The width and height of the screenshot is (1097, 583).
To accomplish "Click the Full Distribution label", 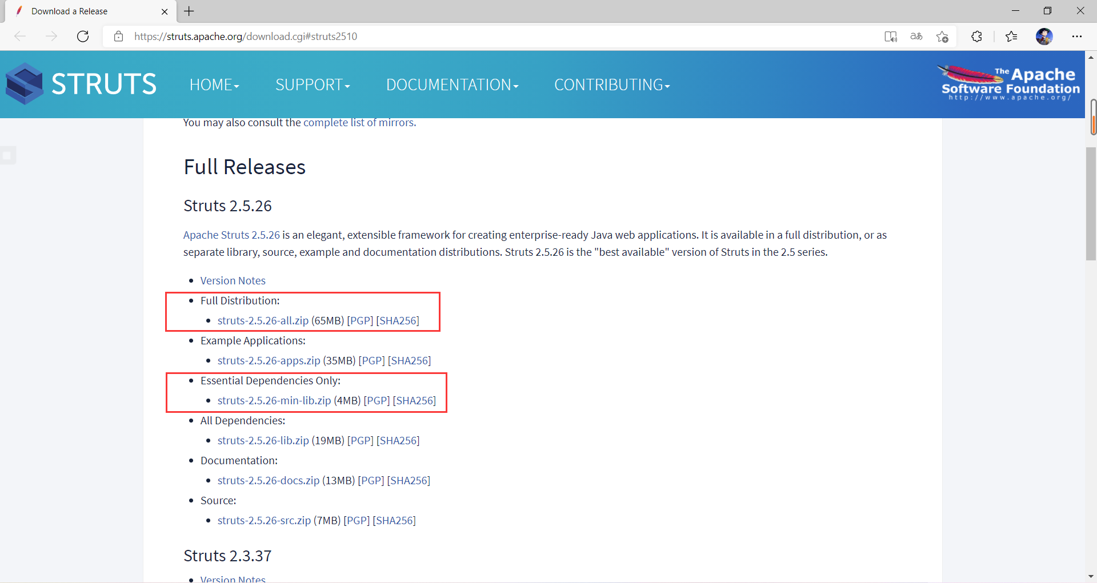I will coord(240,300).
